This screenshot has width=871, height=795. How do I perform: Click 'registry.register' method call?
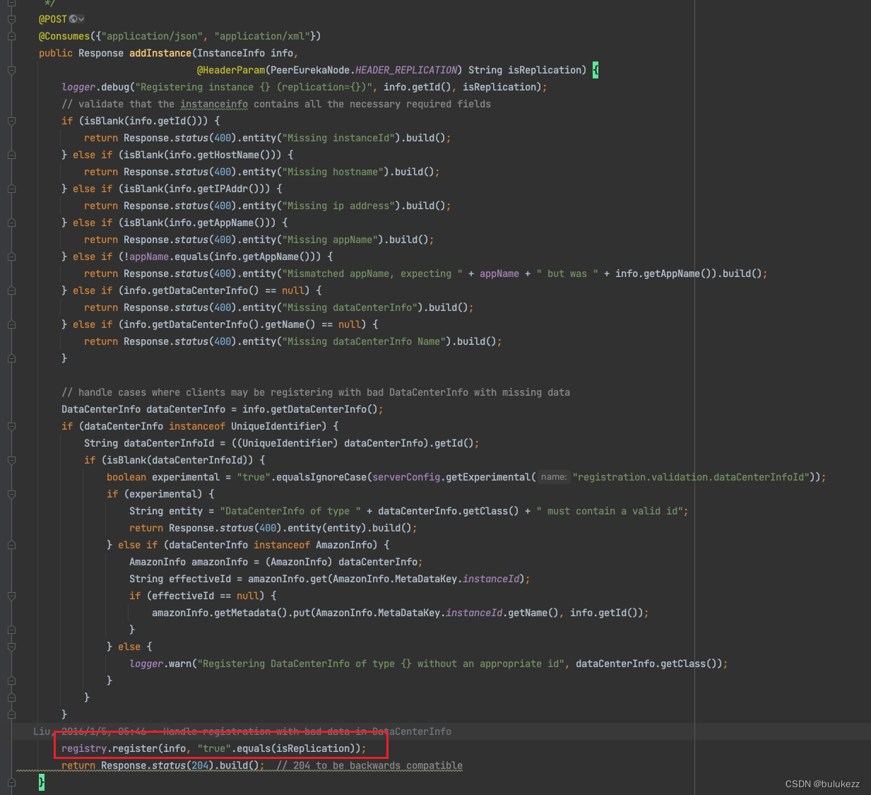tap(109, 748)
